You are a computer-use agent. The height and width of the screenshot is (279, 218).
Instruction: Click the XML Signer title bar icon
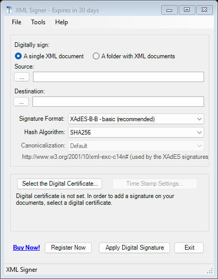[x=9, y=10]
